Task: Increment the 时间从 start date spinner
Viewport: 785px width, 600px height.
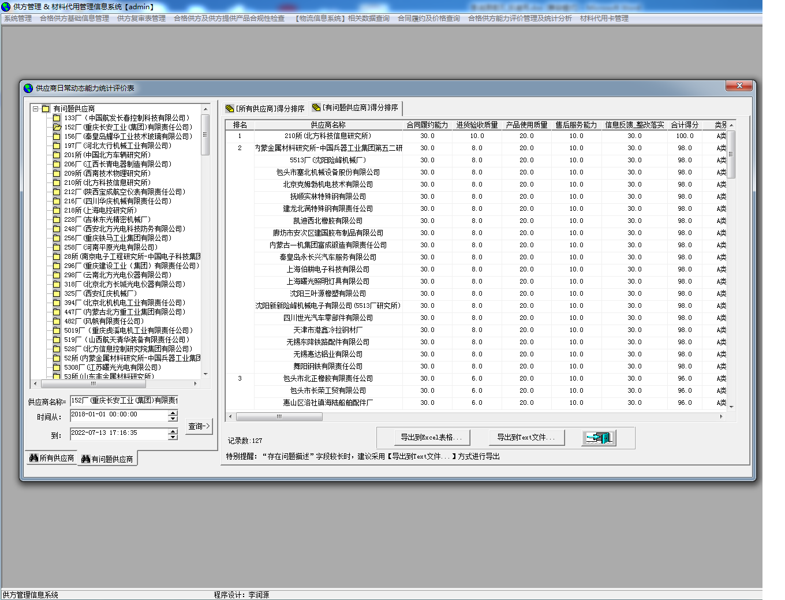Action: (173, 412)
